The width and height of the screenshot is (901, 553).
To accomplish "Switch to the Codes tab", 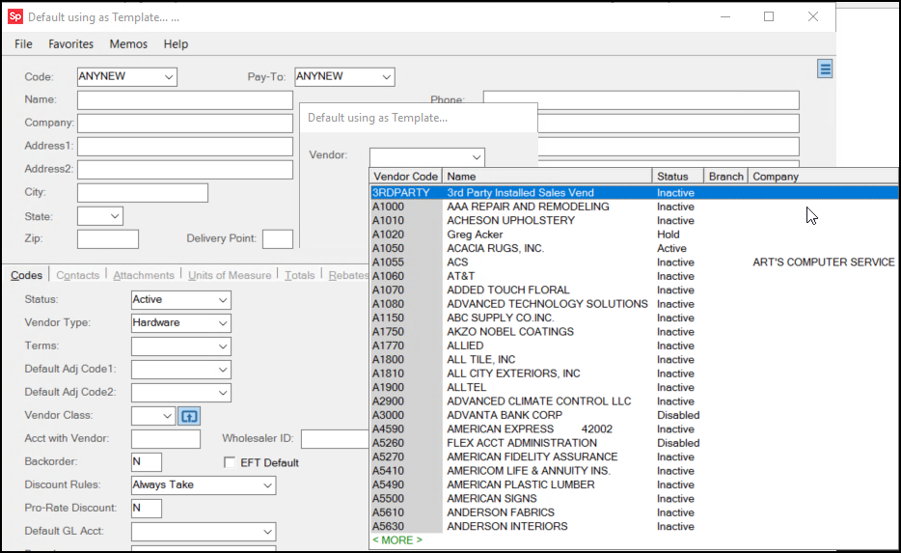I will (x=27, y=276).
